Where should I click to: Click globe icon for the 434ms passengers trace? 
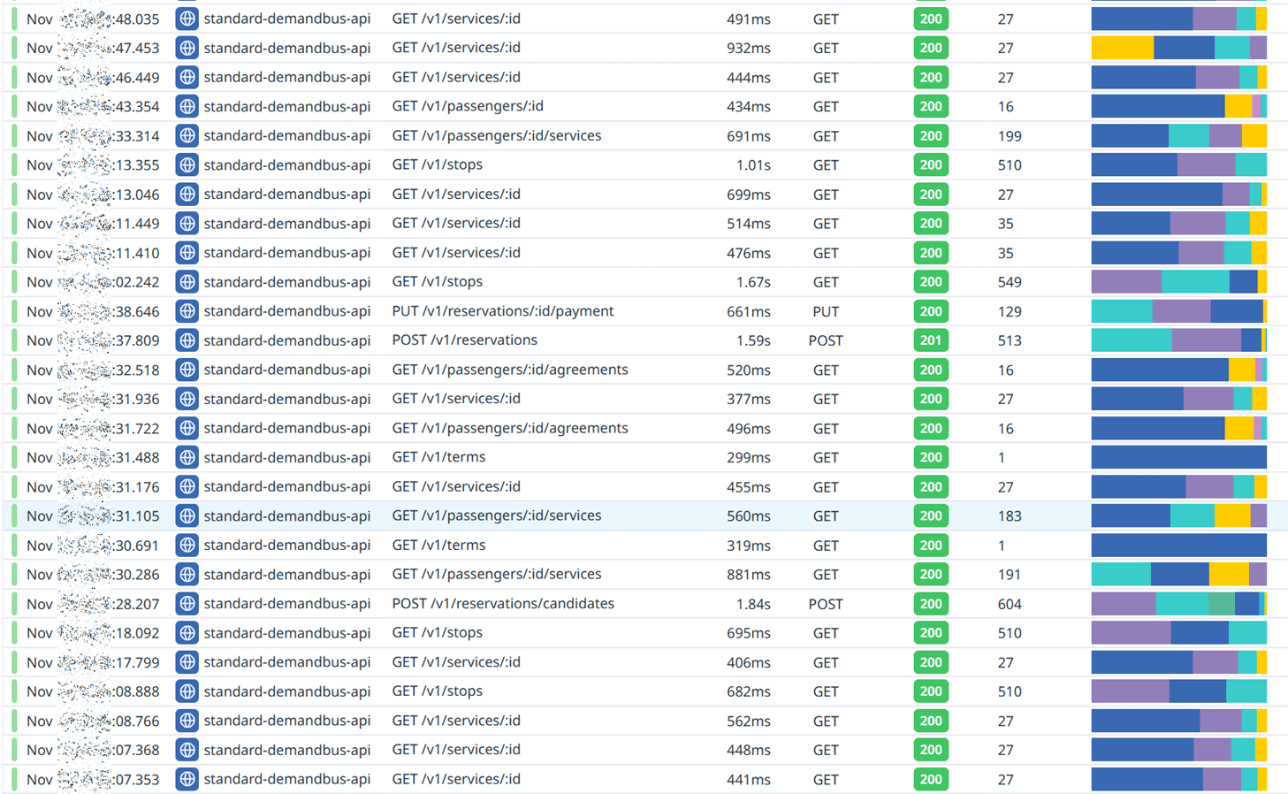click(187, 106)
